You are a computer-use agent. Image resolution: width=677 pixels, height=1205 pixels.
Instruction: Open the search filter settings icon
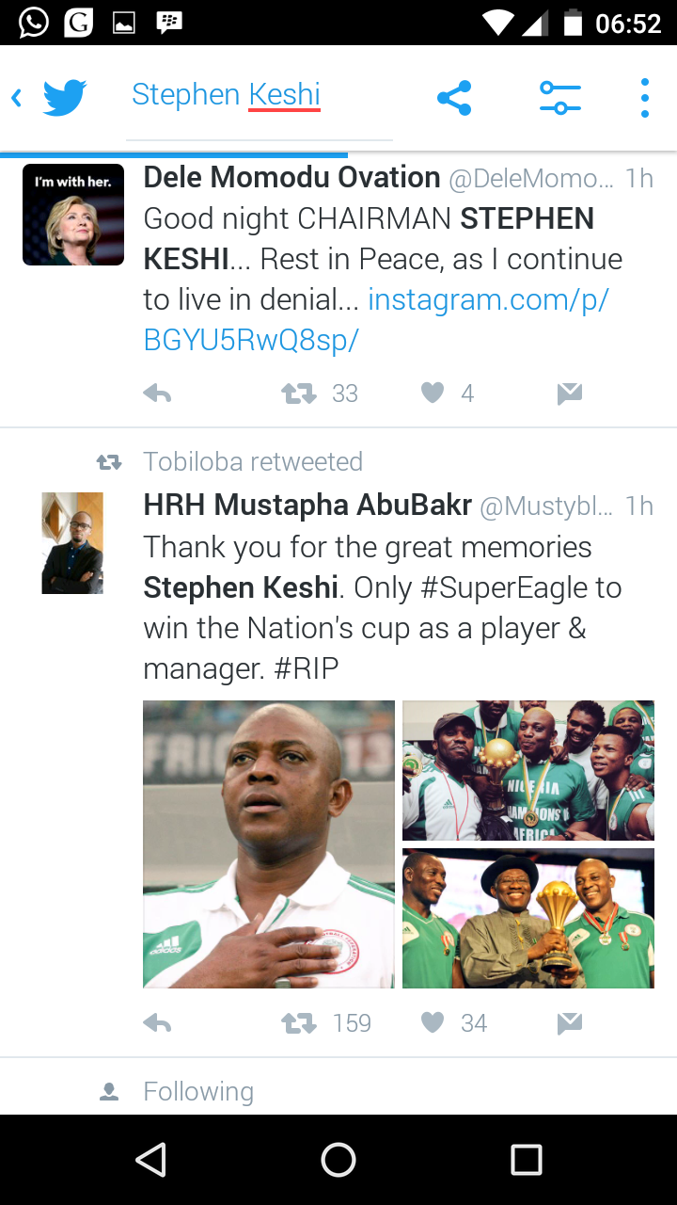click(x=559, y=97)
